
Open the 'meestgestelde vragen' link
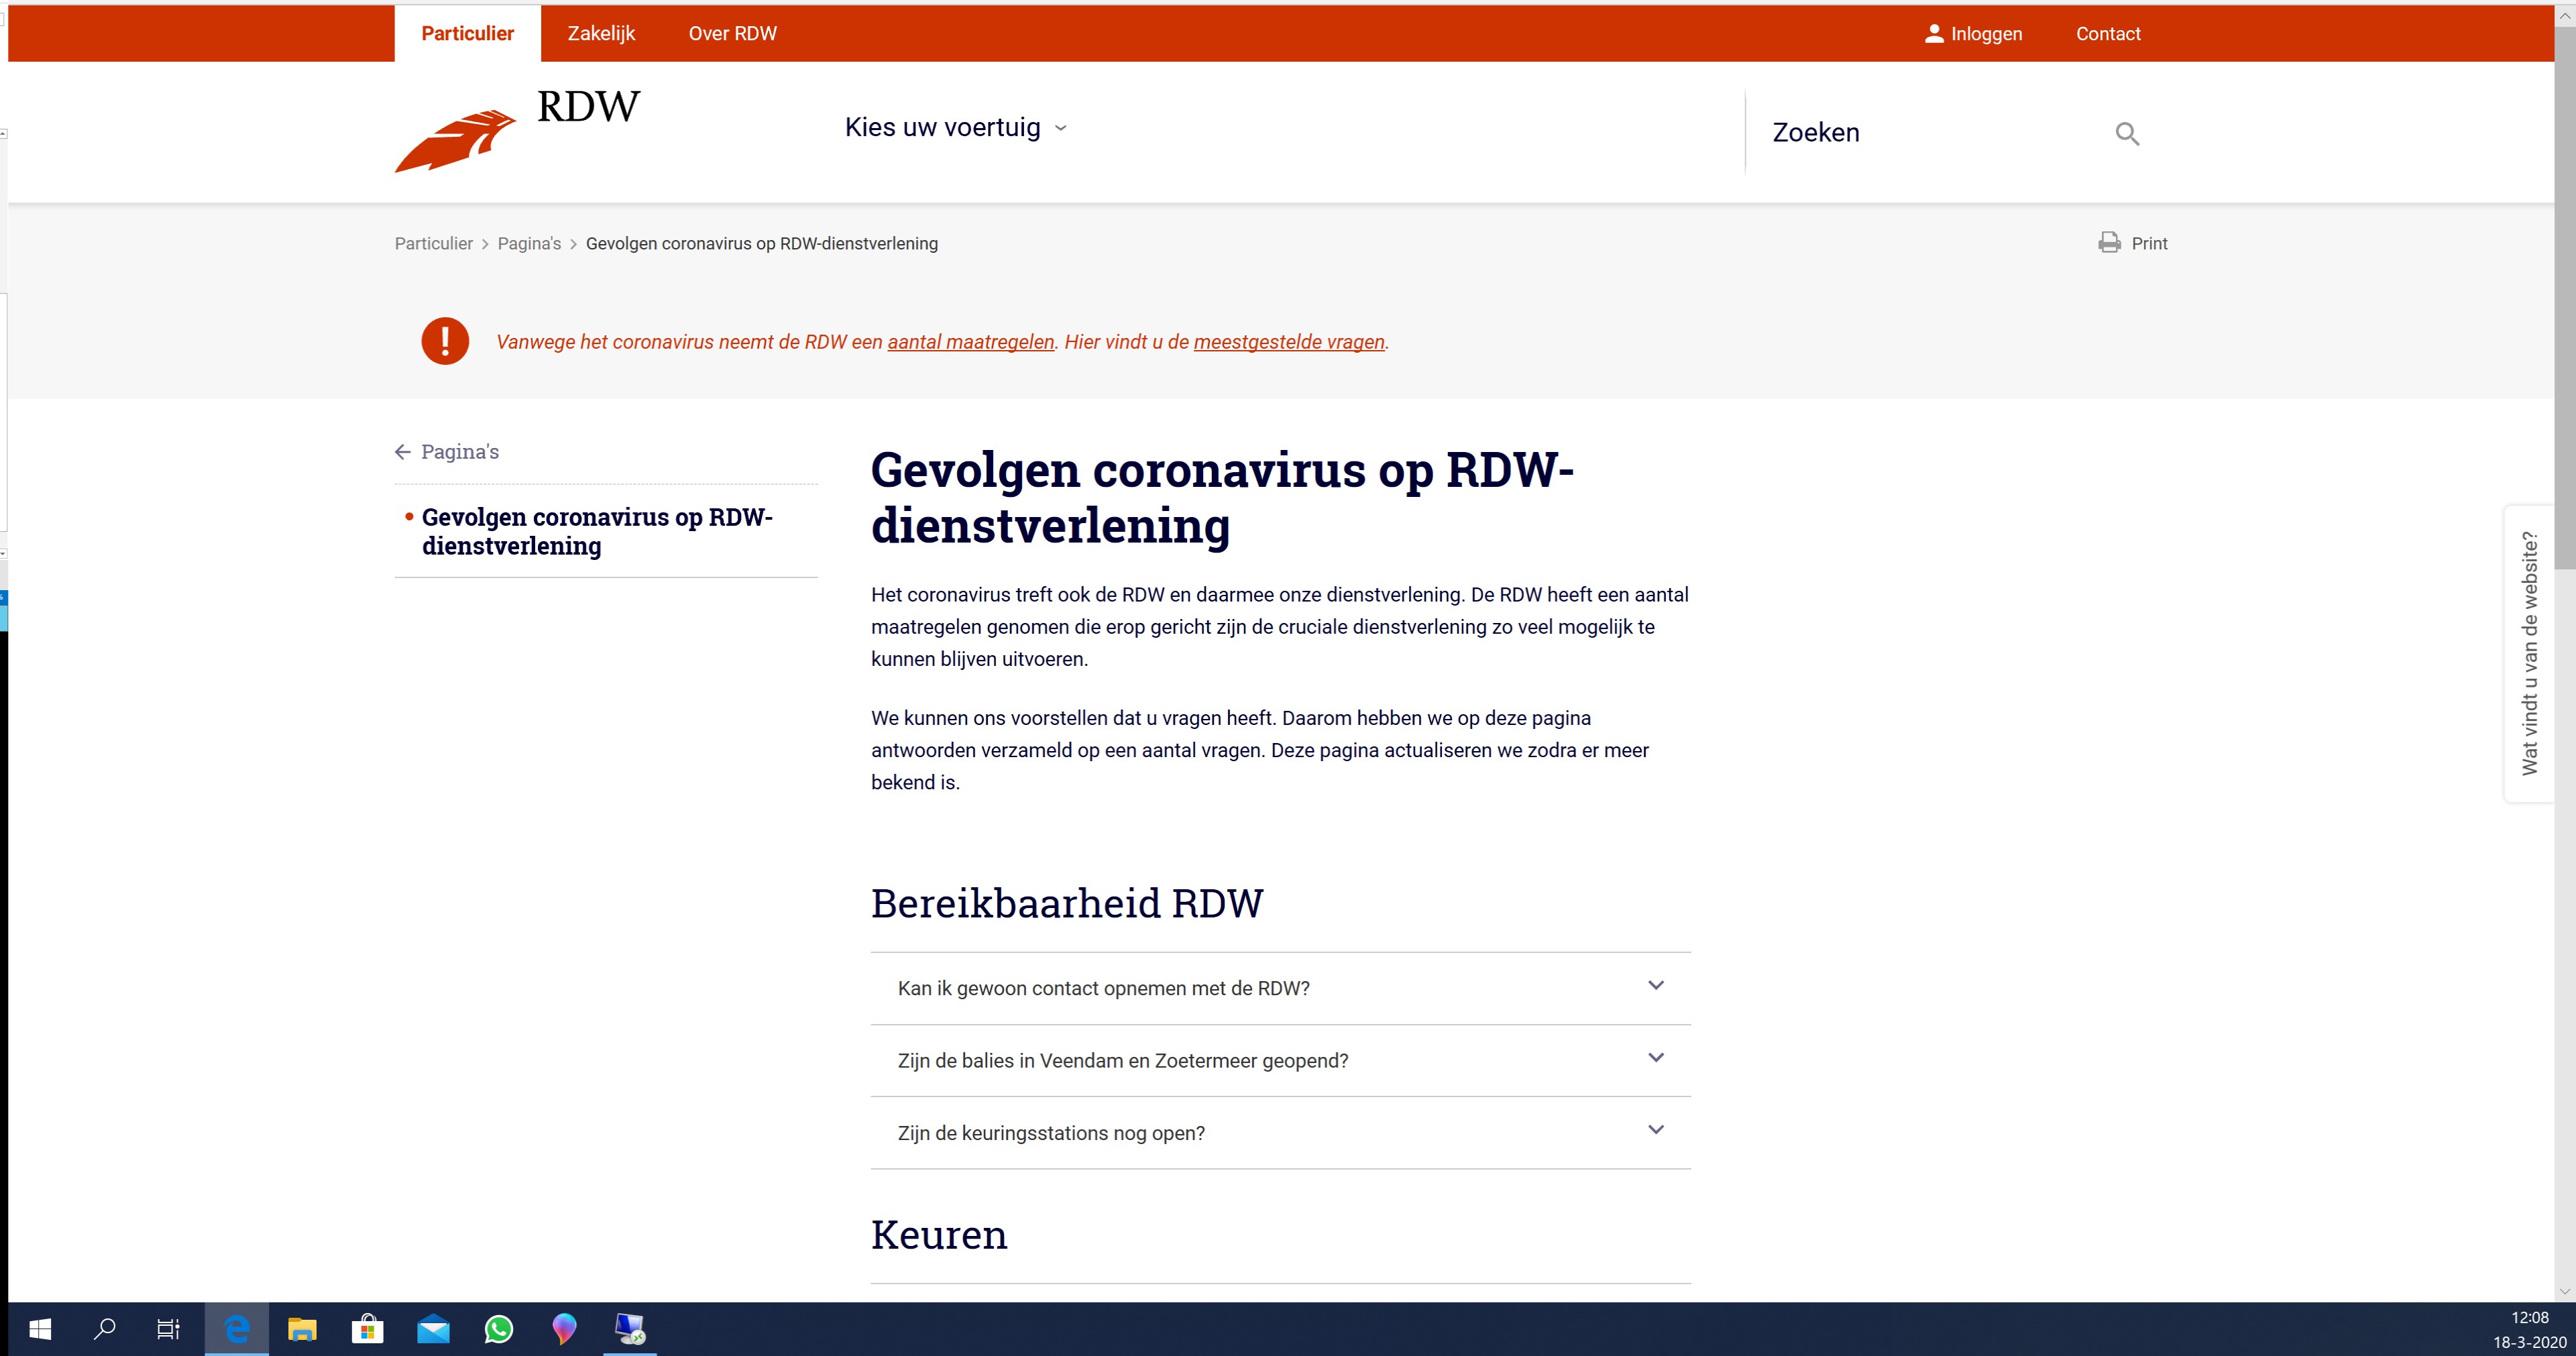pos(1289,342)
